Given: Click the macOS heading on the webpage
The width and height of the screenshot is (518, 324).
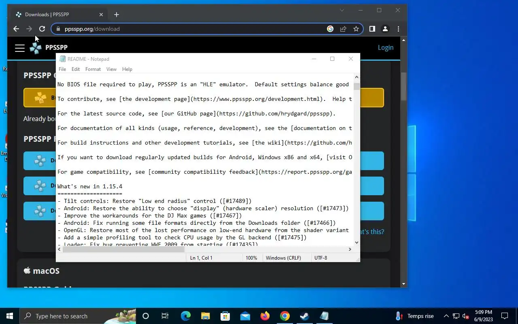Looking at the screenshot, I should click(42, 271).
